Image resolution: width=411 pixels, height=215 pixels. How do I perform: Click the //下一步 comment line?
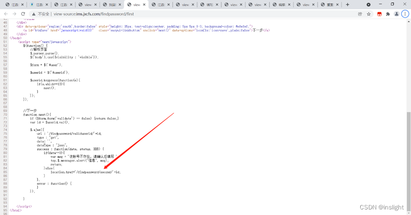[x=30, y=111]
